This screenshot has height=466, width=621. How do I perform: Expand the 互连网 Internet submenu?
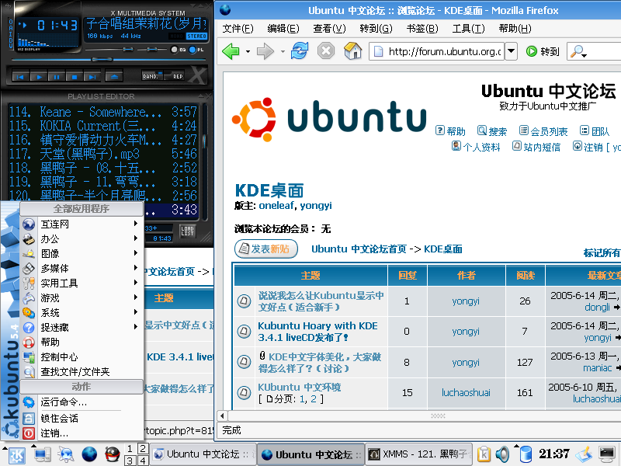pyautogui.click(x=82, y=224)
